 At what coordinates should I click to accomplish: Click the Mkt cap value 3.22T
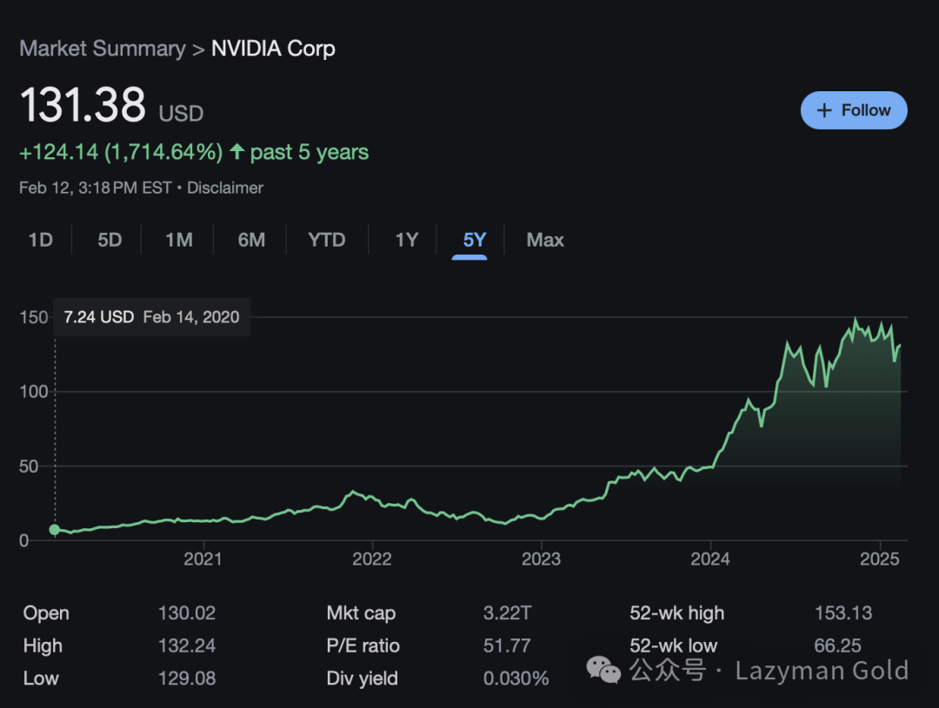(x=507, y=613)
